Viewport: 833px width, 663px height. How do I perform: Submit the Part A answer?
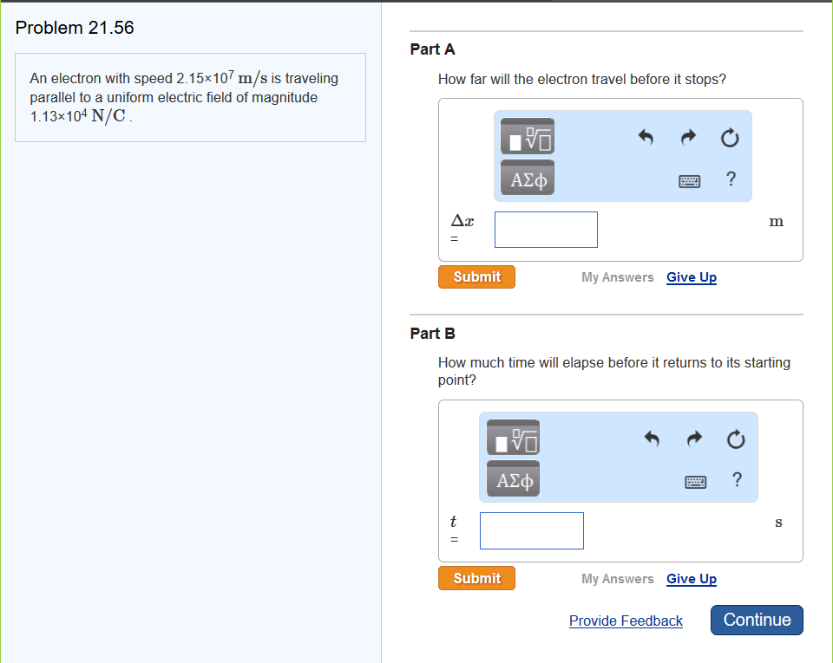476,276
